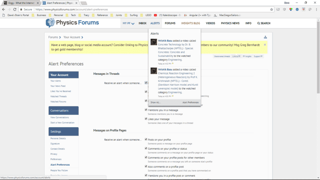Open 'View Conversations'
The width and height of the screenshot is (320, 180).
(x=60, y=118)
